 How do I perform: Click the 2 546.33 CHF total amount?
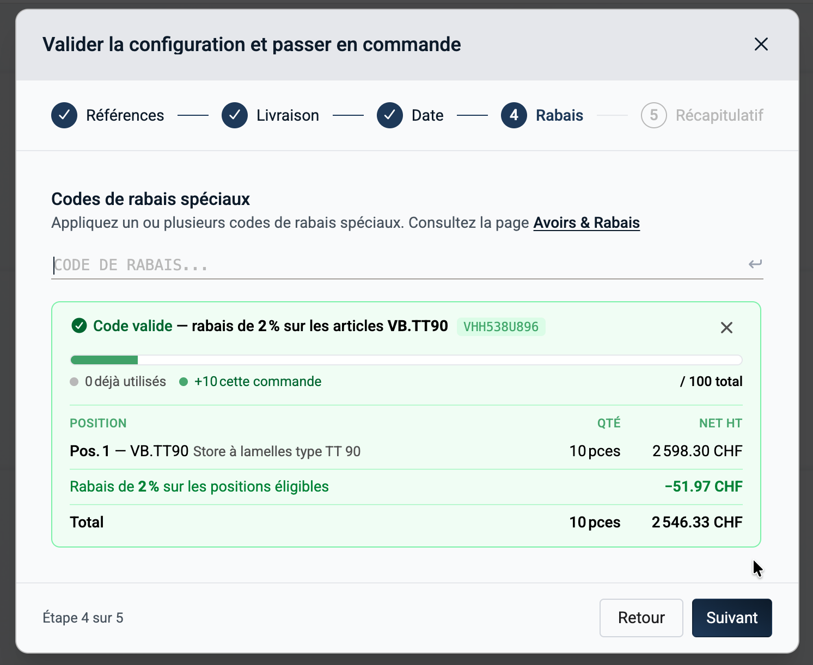[697, 523]
